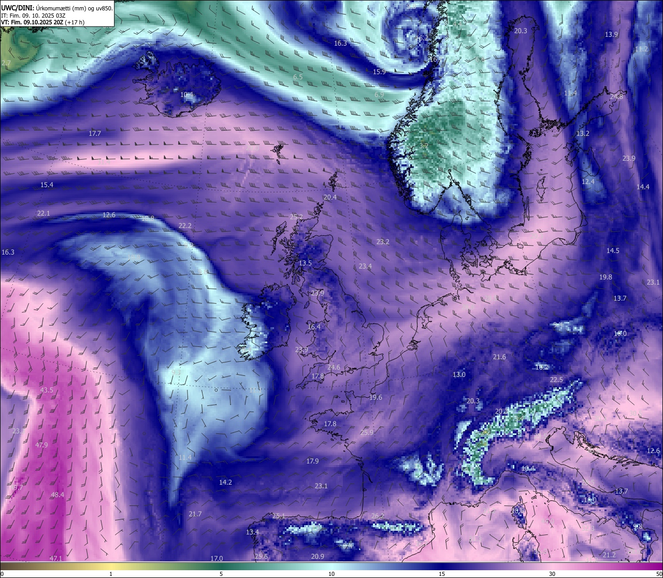Click the UWC/DINI map title text
This screenshot has height=578, width=663.
(57, 8)
